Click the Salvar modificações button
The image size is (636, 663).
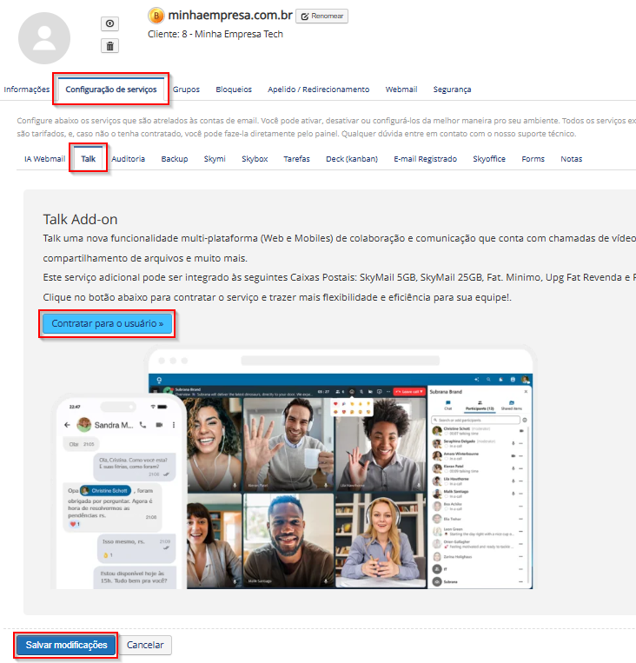coord(66,646)
